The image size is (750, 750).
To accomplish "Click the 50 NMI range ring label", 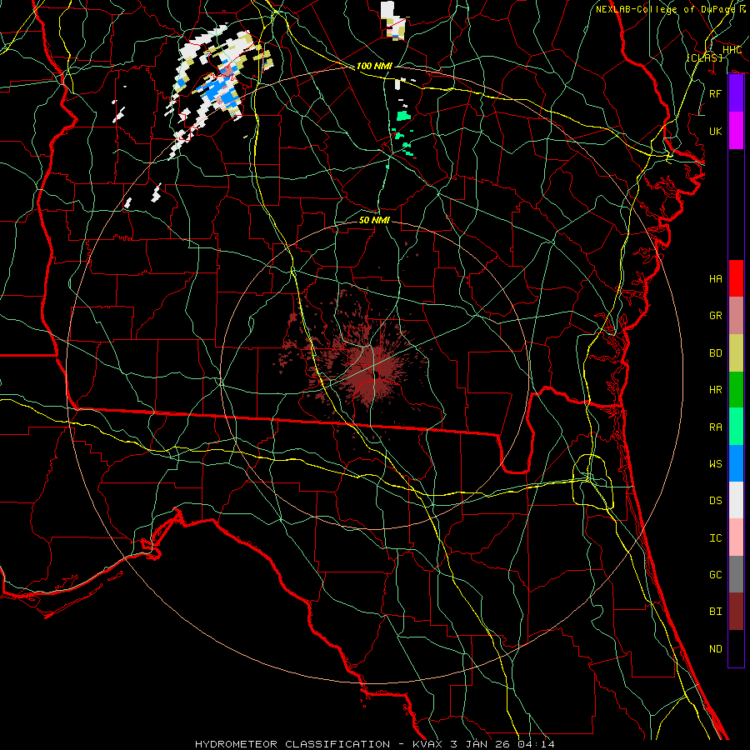I will 374,220.
